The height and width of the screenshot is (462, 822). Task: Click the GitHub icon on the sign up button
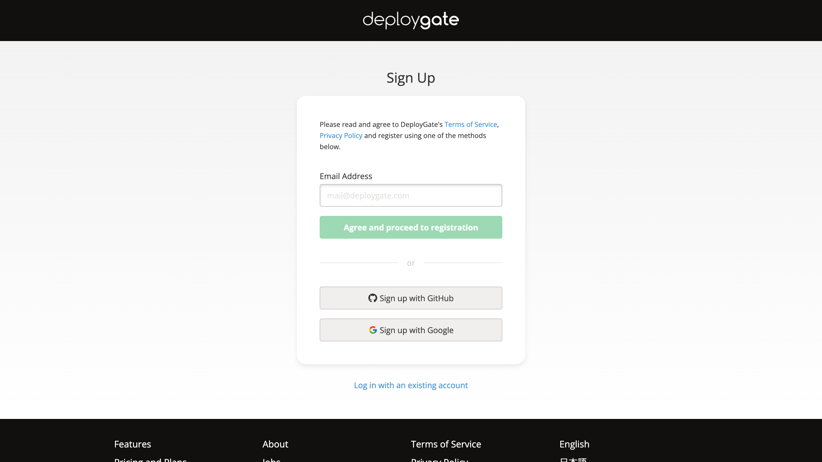tap(373, 298)
